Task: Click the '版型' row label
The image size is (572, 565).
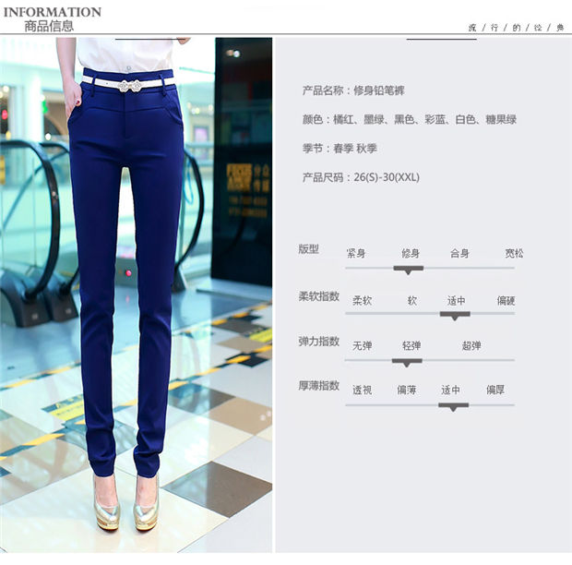Action: coord(309,249)
